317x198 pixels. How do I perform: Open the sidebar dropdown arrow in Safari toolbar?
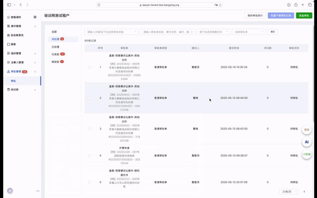14,5
